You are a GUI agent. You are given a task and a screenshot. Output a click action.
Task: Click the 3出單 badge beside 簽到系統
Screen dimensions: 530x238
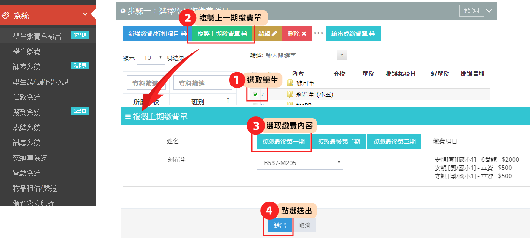(80, 112)
